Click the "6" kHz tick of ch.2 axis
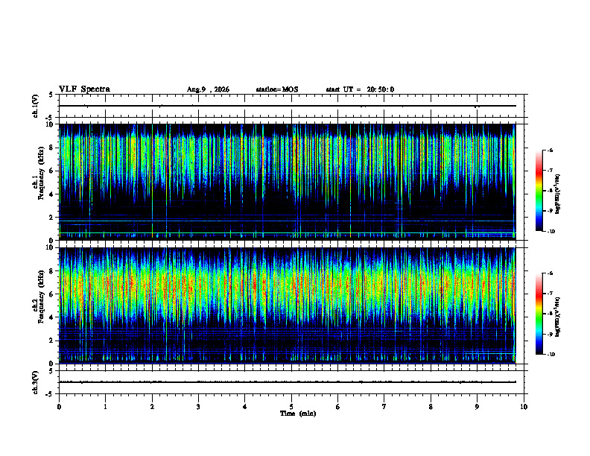Screen dimensions: 590x456 52,294
